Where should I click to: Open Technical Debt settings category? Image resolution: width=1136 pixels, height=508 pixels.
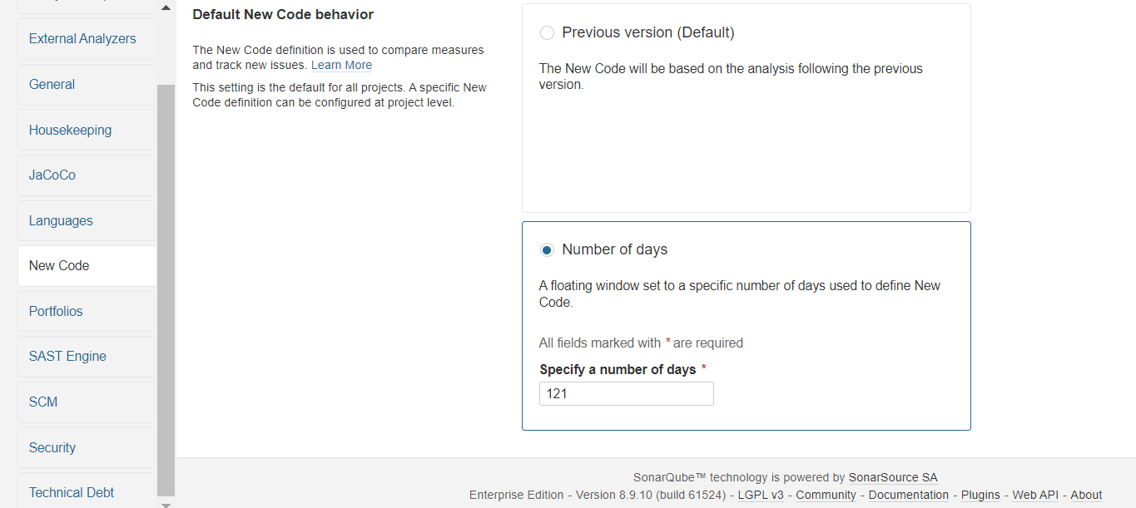(72, 493)
